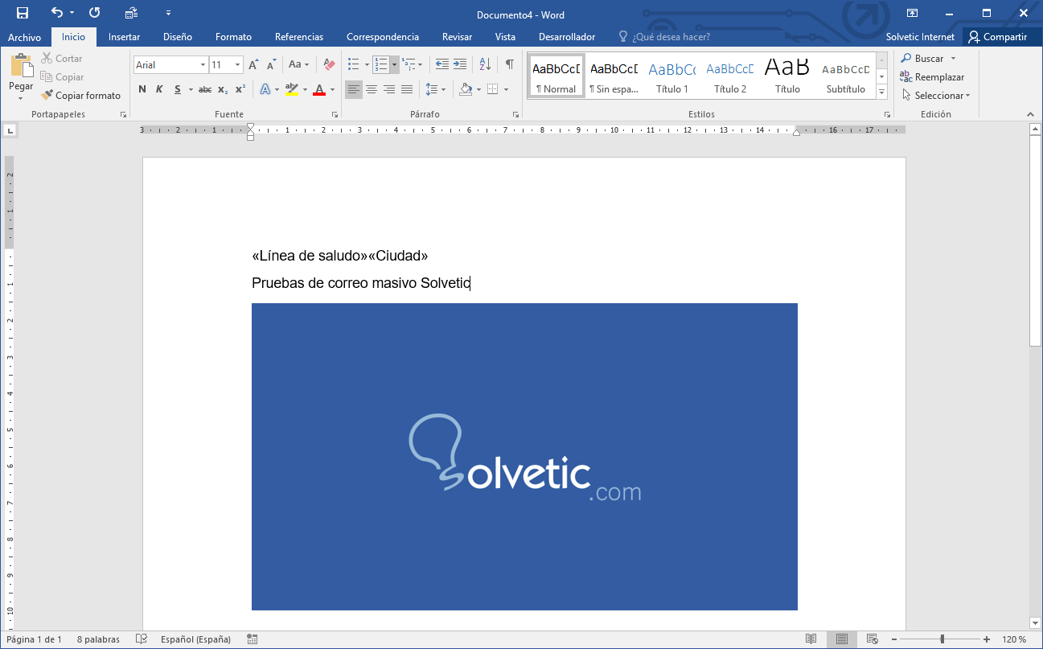
Task: Toggle italic with the K button
Action: tap(159, 89)
